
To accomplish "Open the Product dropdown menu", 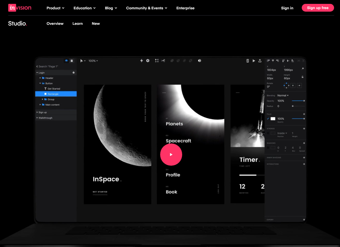I will pos(55,8).
